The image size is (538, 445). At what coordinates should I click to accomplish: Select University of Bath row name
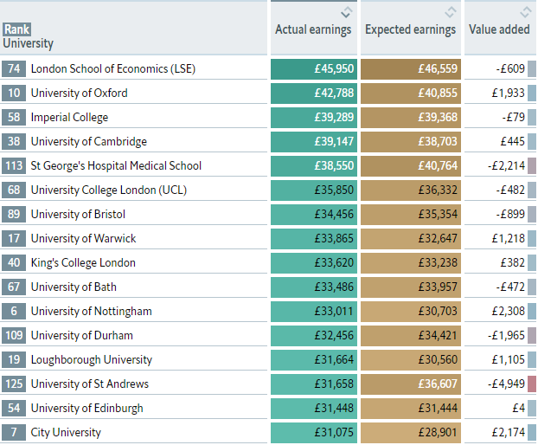pos(74,287)
